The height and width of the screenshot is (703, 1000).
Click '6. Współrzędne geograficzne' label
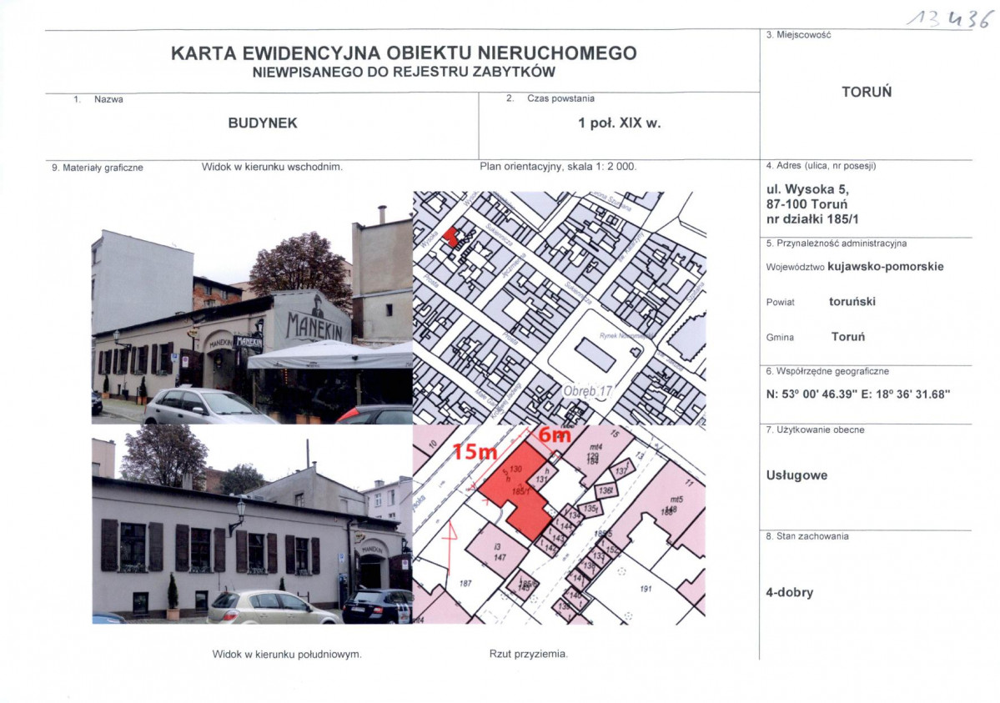827,371
